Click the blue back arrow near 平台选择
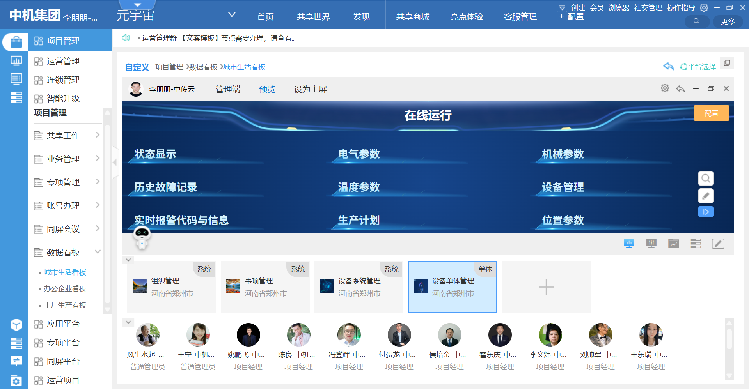Screen dimensions: 749x389 coord(668,66)
